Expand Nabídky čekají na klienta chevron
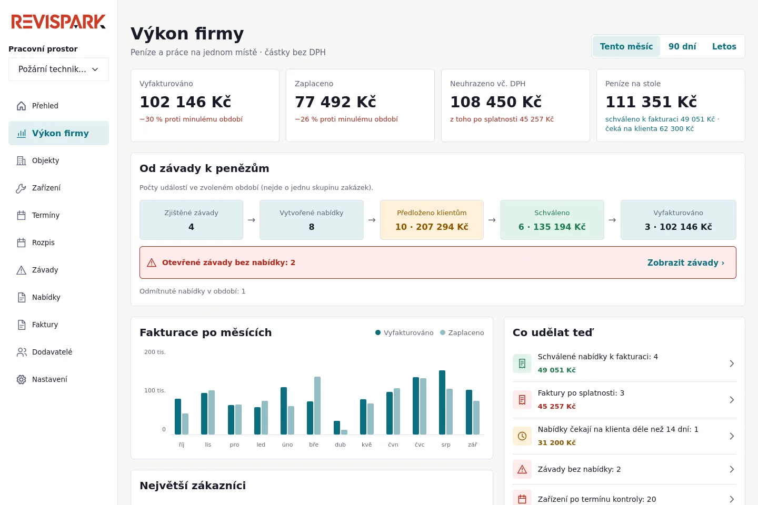758x505 pixels. [x=732, y=436]
